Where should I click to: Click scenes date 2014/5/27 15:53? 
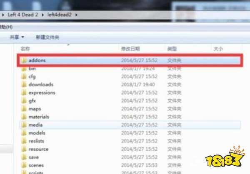(139, 165)
